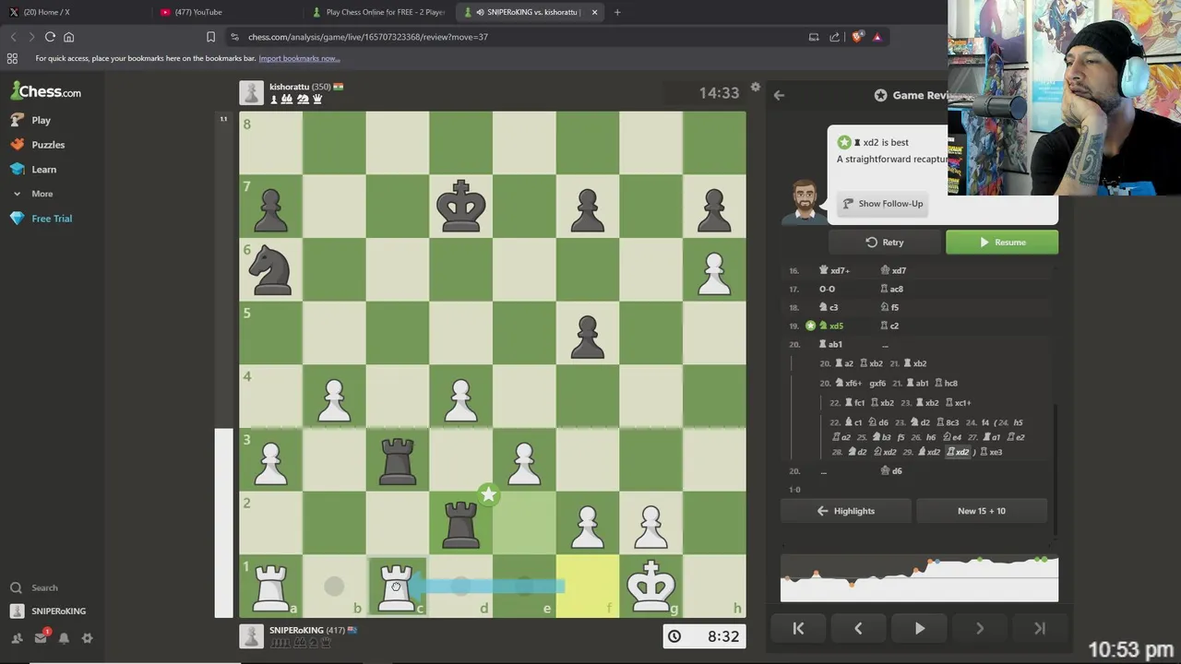Open board settings gear near clock
Screen dimensions: 1181x664
click(756, 88)
